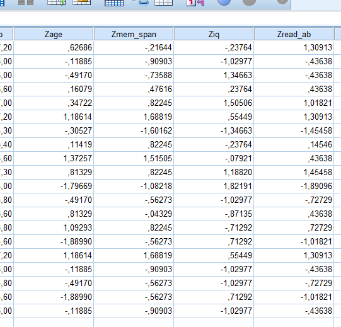Click the two gray squares toolbar icon
The height and width of the screenshot is (327, 341).
coord(26,2)
